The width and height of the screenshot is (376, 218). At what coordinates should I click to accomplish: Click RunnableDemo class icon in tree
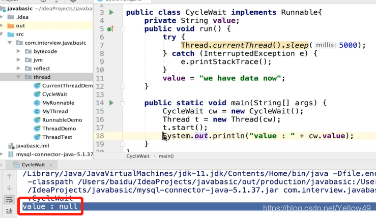[x=37, y=120]
